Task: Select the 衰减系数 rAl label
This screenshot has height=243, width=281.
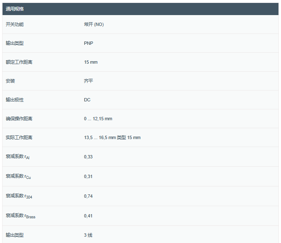Action: [x=18, y=157]
